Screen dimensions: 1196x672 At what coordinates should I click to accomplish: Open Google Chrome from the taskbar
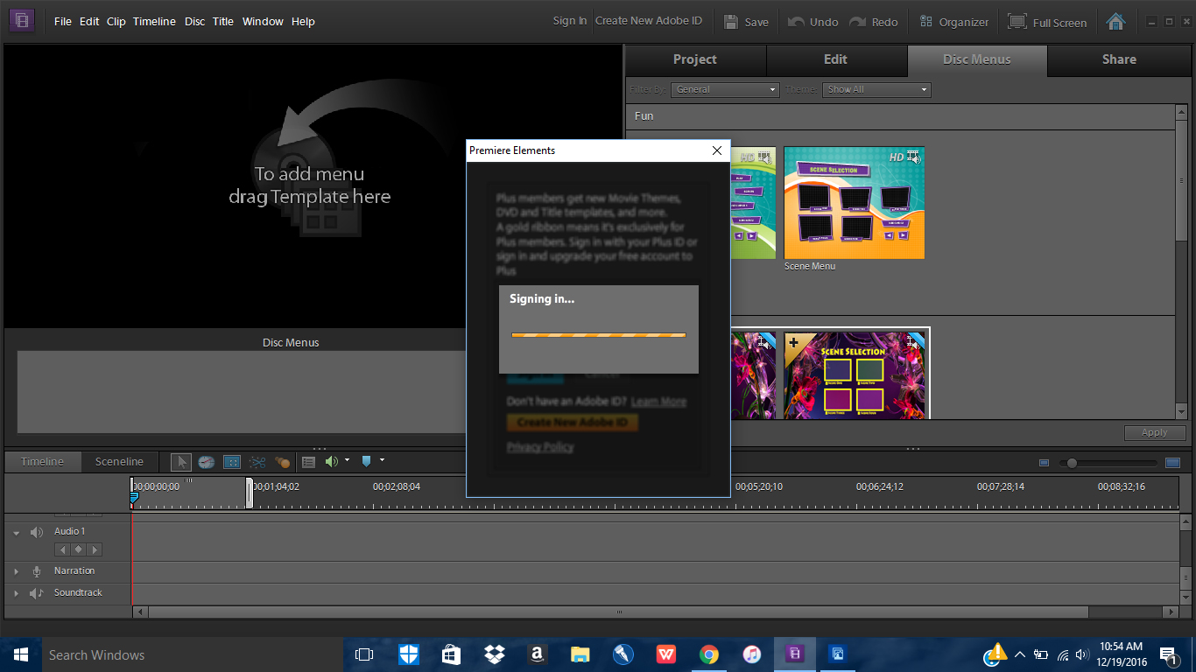709,654
